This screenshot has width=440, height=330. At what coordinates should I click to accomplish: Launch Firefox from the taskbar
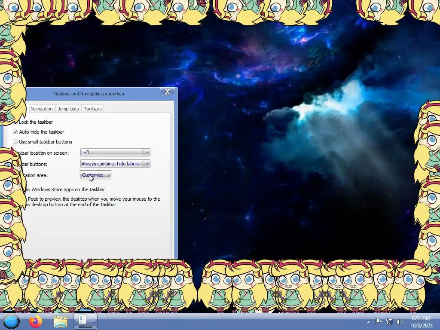click(x=36, y=321)
